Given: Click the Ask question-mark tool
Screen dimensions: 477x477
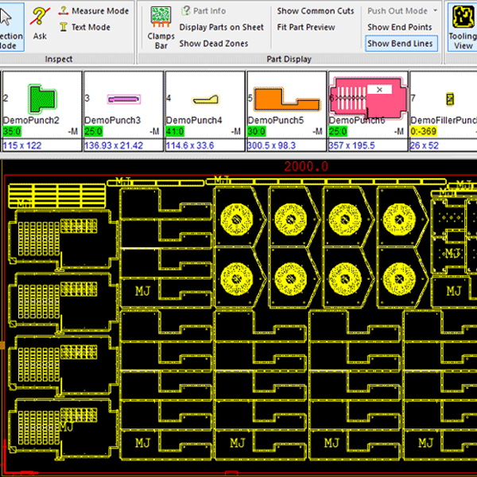Looking at the screenshot, I should click(40, 25).
